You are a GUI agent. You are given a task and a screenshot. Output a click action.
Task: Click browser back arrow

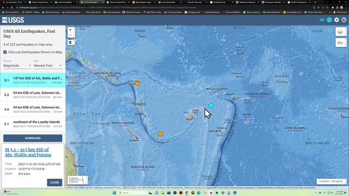click(x=3, y=7)
